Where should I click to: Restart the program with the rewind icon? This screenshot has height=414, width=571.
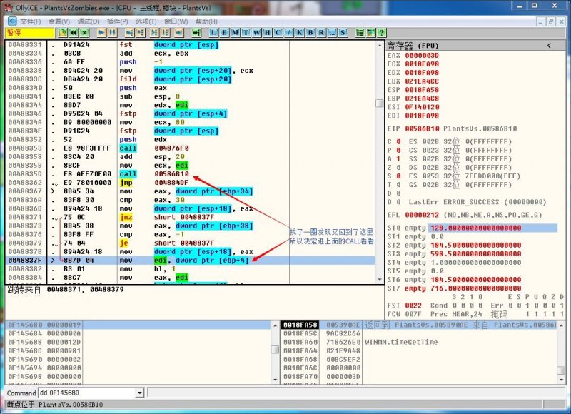(x=74, y=33)
